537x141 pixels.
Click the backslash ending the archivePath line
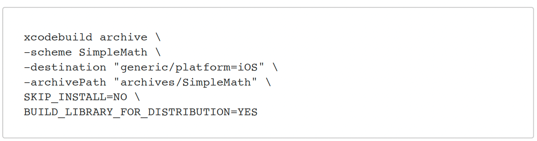point(268,82)
